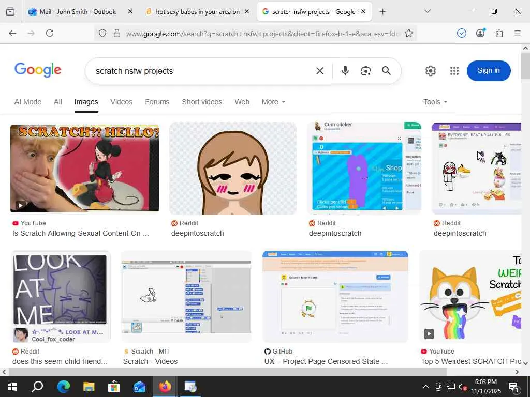Bookmark this page with the star
Image resolution: width=530 pixels, height=397 pixels.
point(409,33)
